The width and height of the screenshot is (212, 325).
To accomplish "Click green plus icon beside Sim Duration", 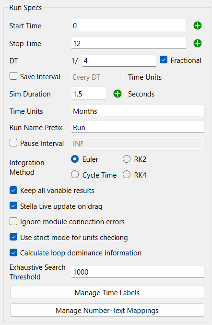I will [118, 94].
